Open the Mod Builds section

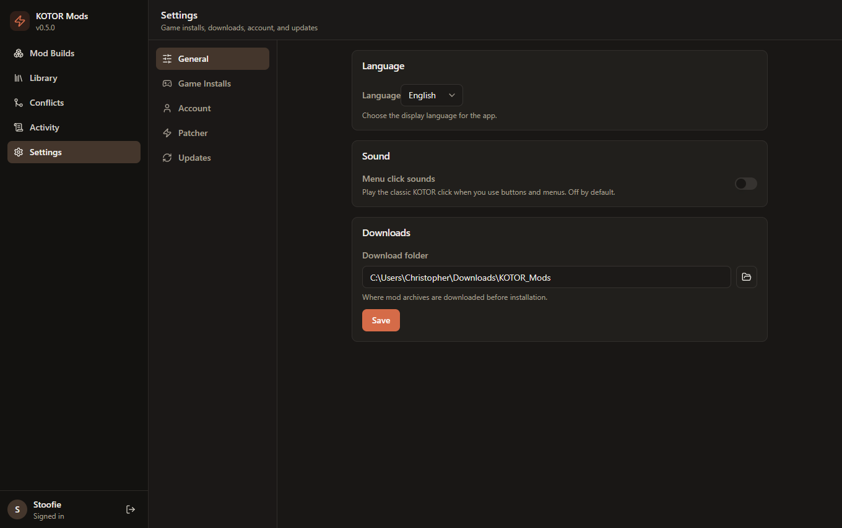(74, 53)
